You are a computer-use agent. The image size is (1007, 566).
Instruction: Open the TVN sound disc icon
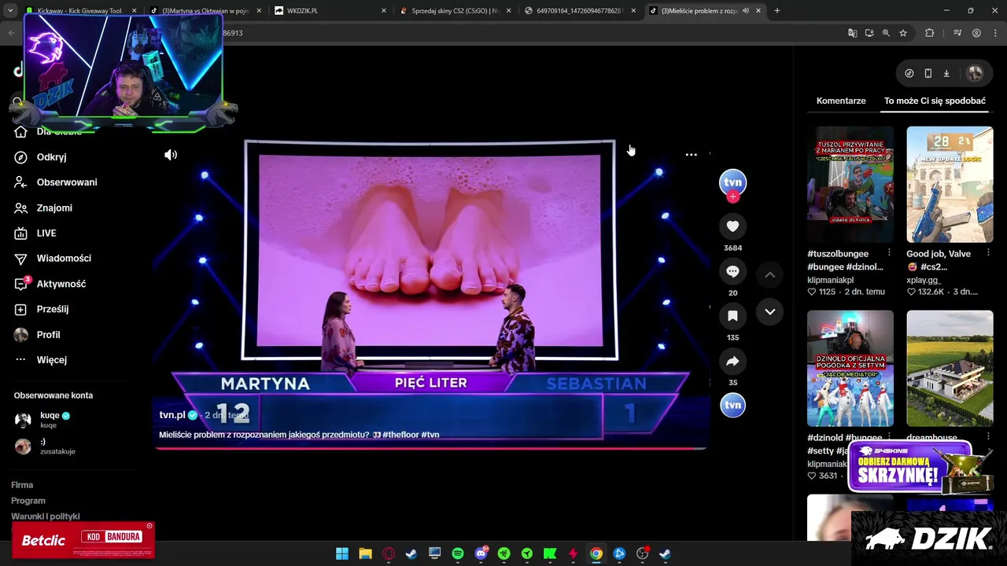[732, 405]
